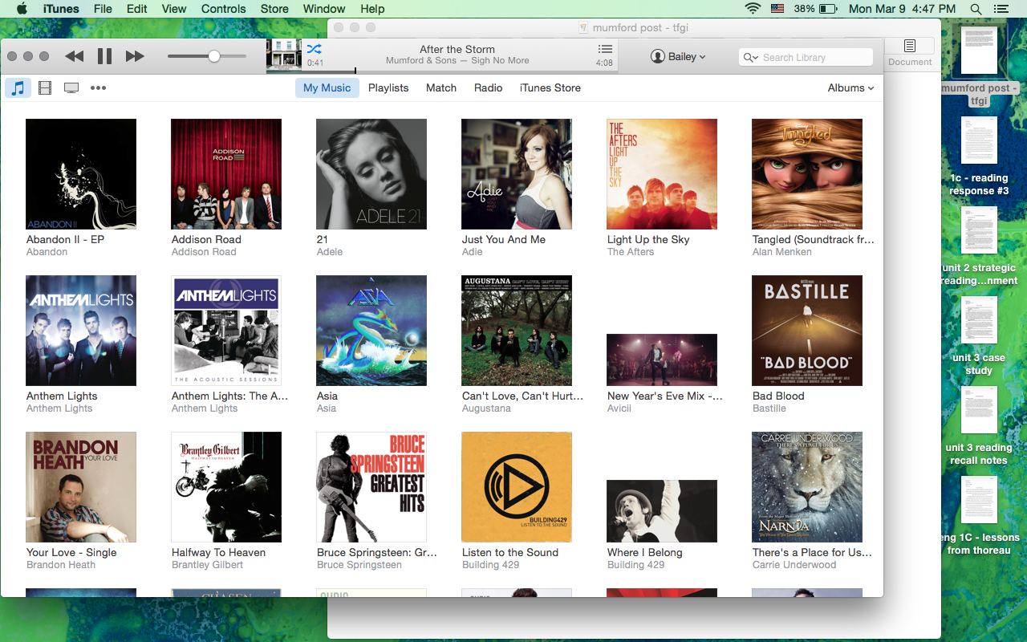The height and width of the screenshot is (642, 1027).
Task: Open the Match tab
Action: (x=441, y=88)
